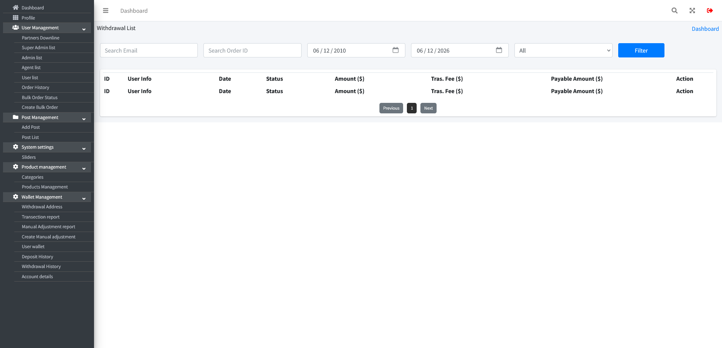Screen dimensions: 722x348
Task: Click the blue Filter button
Action: (641, 50)
